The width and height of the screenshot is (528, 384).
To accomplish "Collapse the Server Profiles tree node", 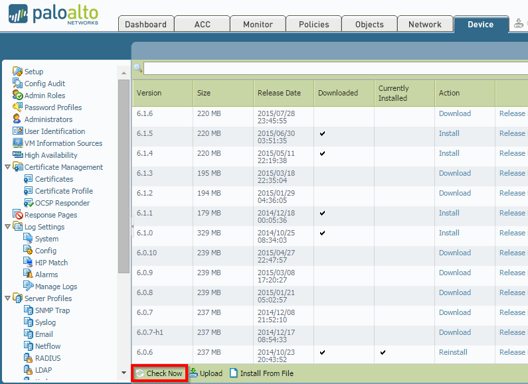I will point(7,298).
